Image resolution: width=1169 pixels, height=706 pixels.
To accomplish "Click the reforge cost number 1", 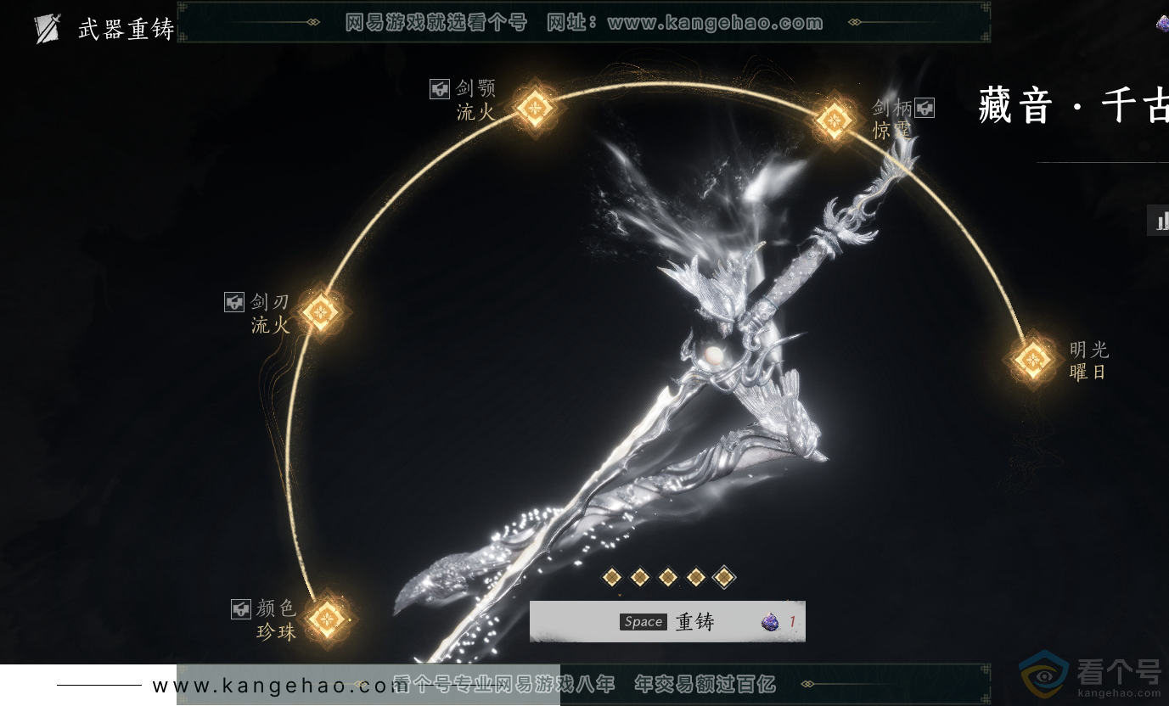I will click(792, 622).
